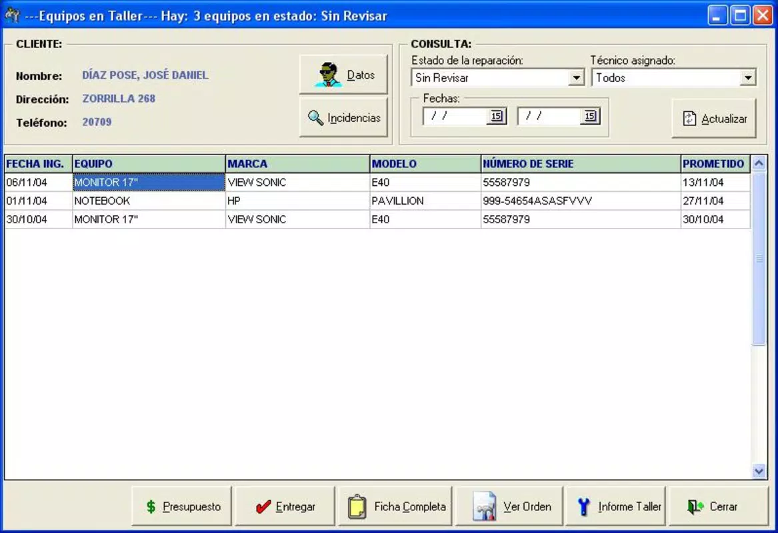This screenshot has height=533, width=778.
Task: Open calendar picker for second date
Action: 590,117
